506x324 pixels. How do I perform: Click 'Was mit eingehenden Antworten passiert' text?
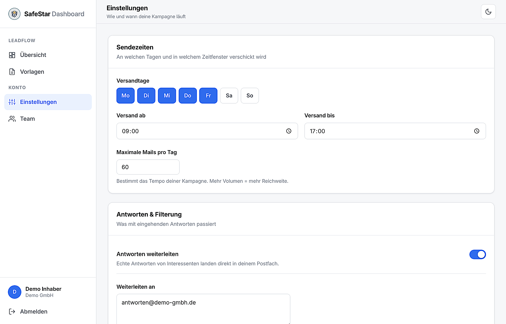click(x=166, y=224)
